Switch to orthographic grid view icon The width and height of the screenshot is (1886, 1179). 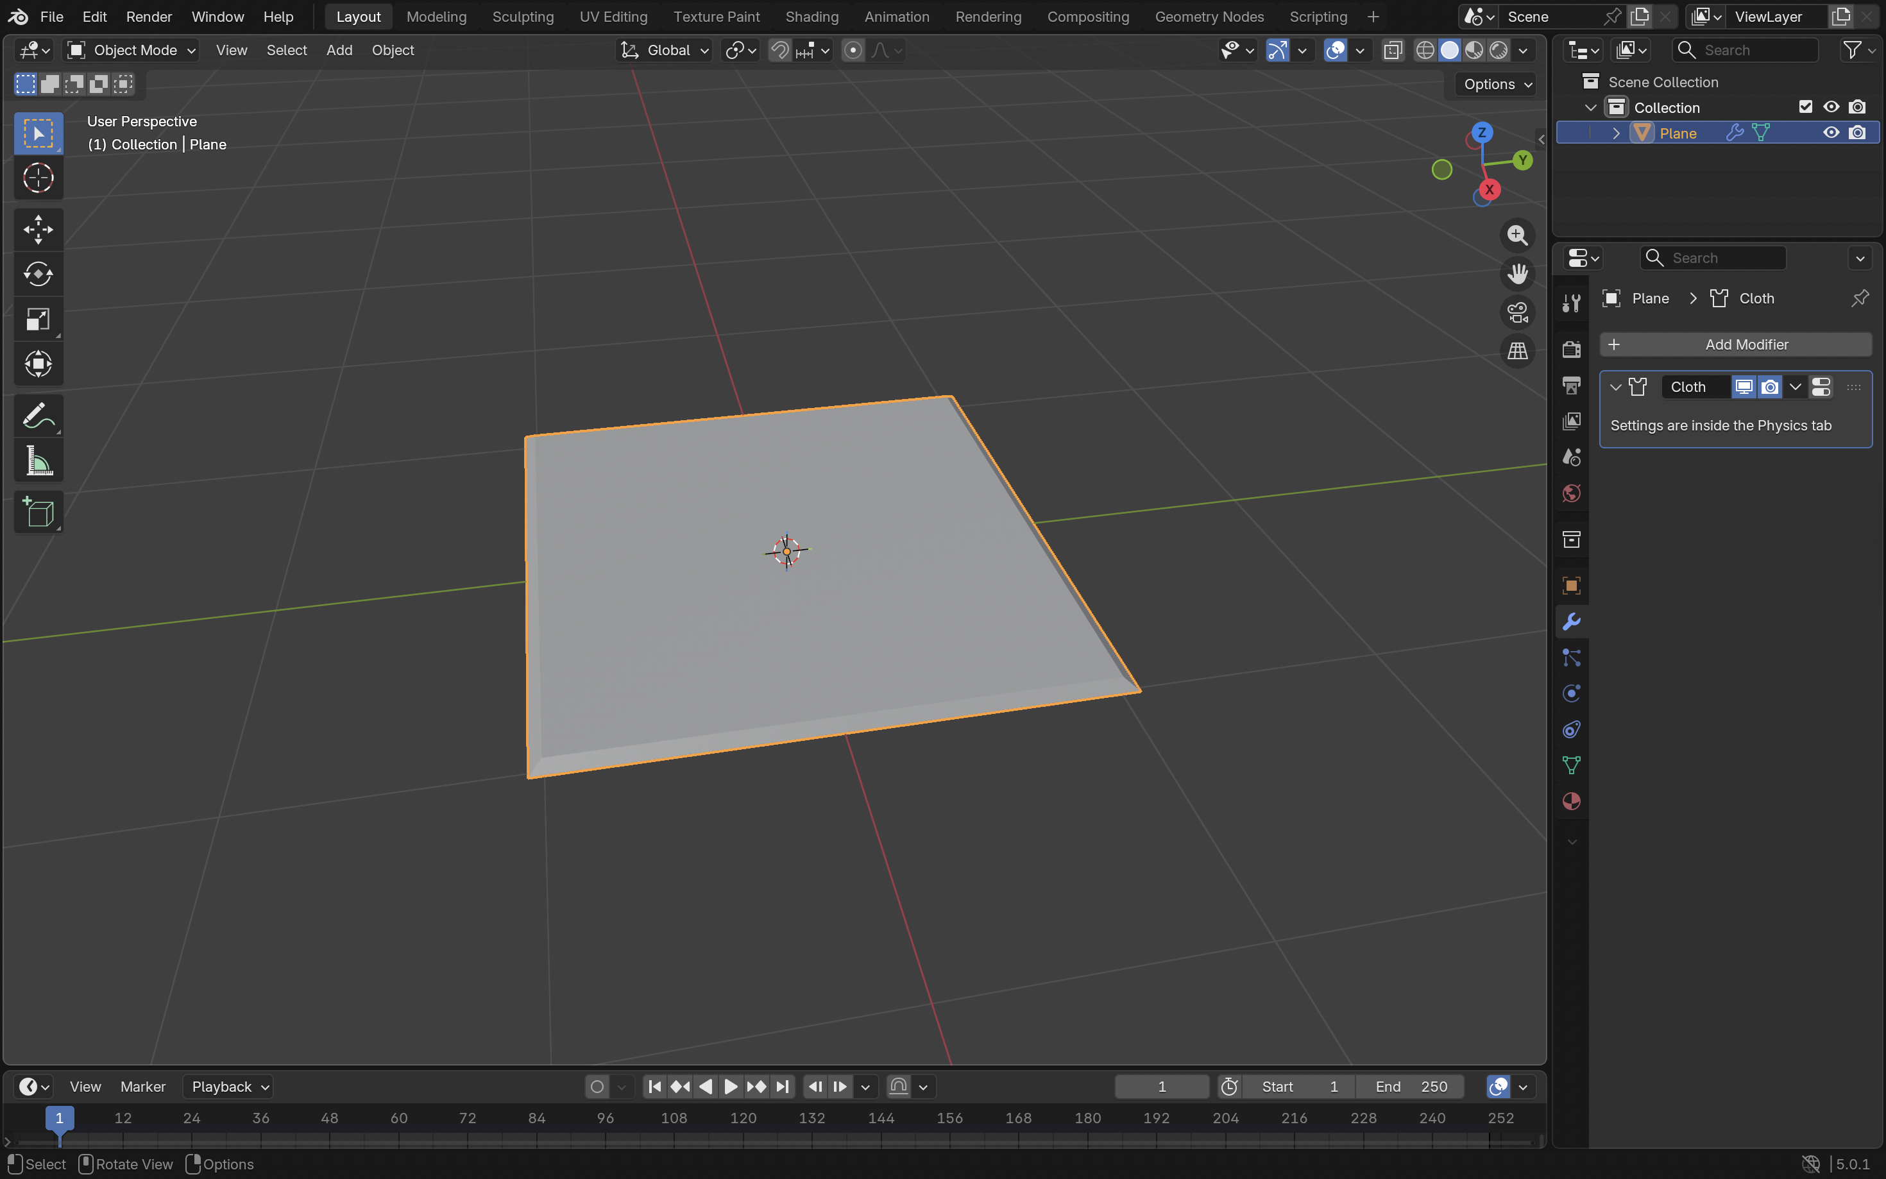click(1517, 351)
